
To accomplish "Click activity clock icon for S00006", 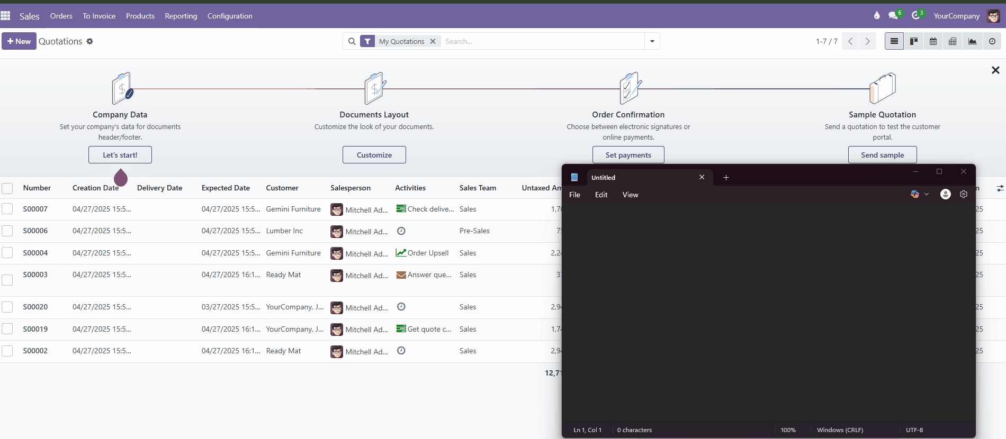I will click(x=401, y=231).
